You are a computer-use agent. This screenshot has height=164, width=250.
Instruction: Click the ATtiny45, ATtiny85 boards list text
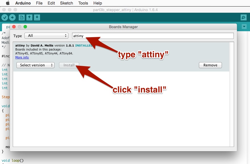[x=44, y=53]
